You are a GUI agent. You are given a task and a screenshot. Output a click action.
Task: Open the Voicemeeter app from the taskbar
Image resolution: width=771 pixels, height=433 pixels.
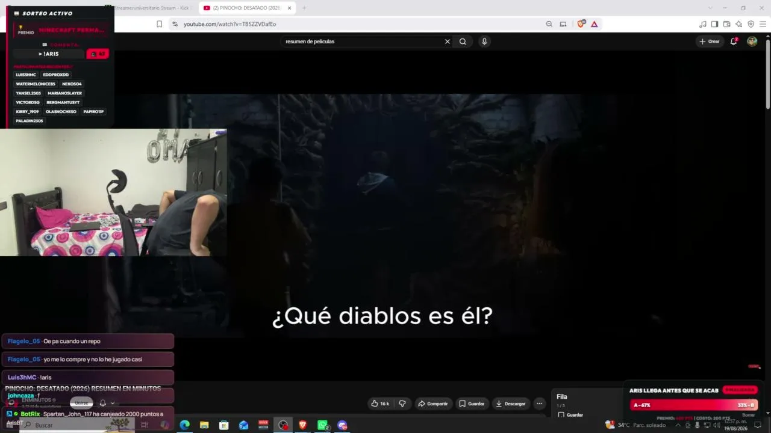pos(263,425)
